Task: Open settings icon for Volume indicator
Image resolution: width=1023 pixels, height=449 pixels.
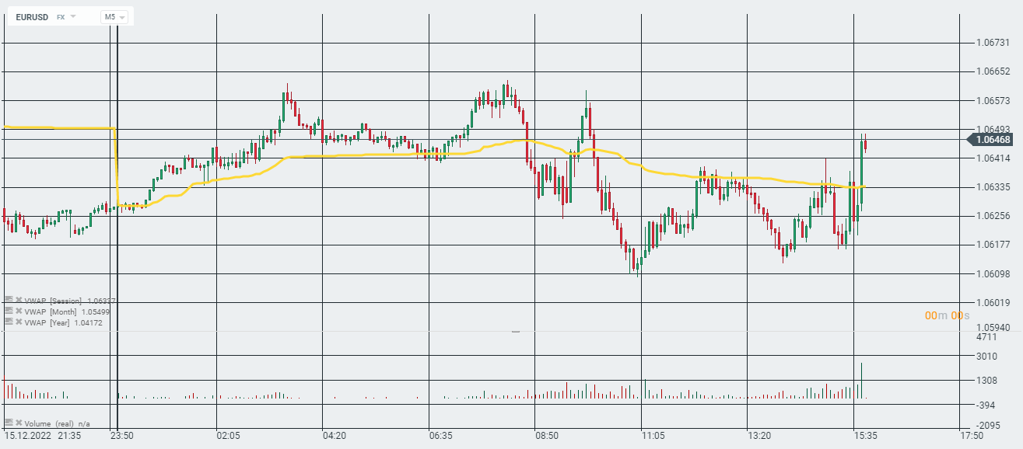Action: click(9, 423)
